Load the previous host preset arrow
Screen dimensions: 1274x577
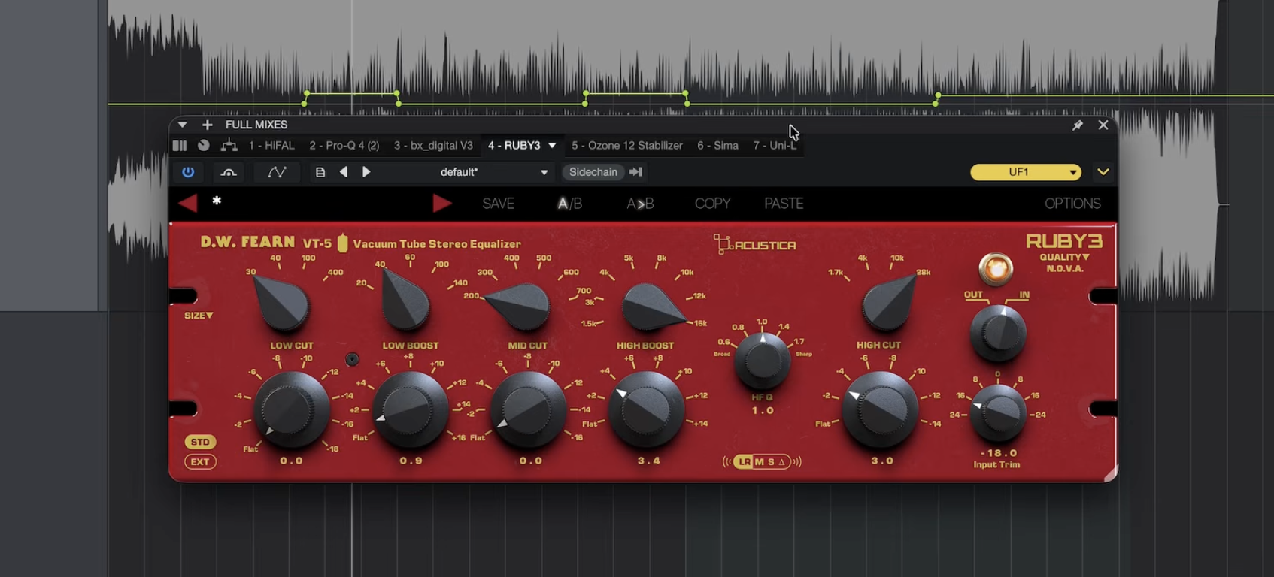click(344, 172)
